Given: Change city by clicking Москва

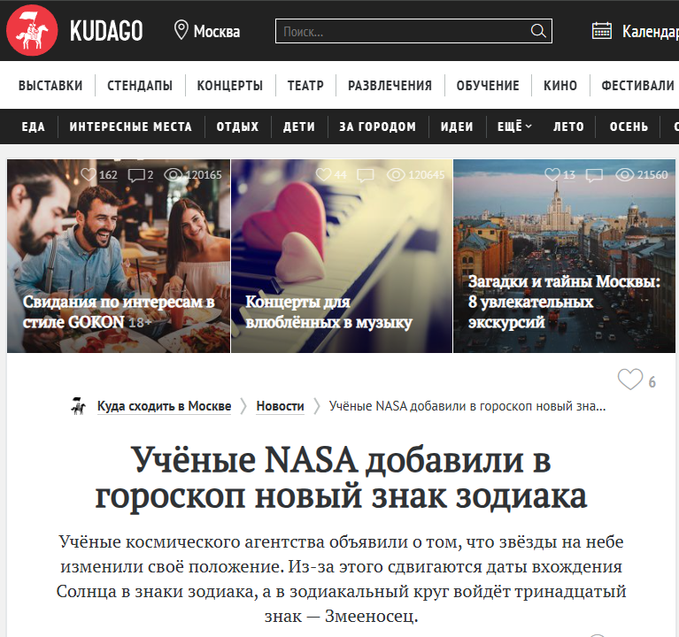Looking at the screenshot, I should tap(217, 31).
